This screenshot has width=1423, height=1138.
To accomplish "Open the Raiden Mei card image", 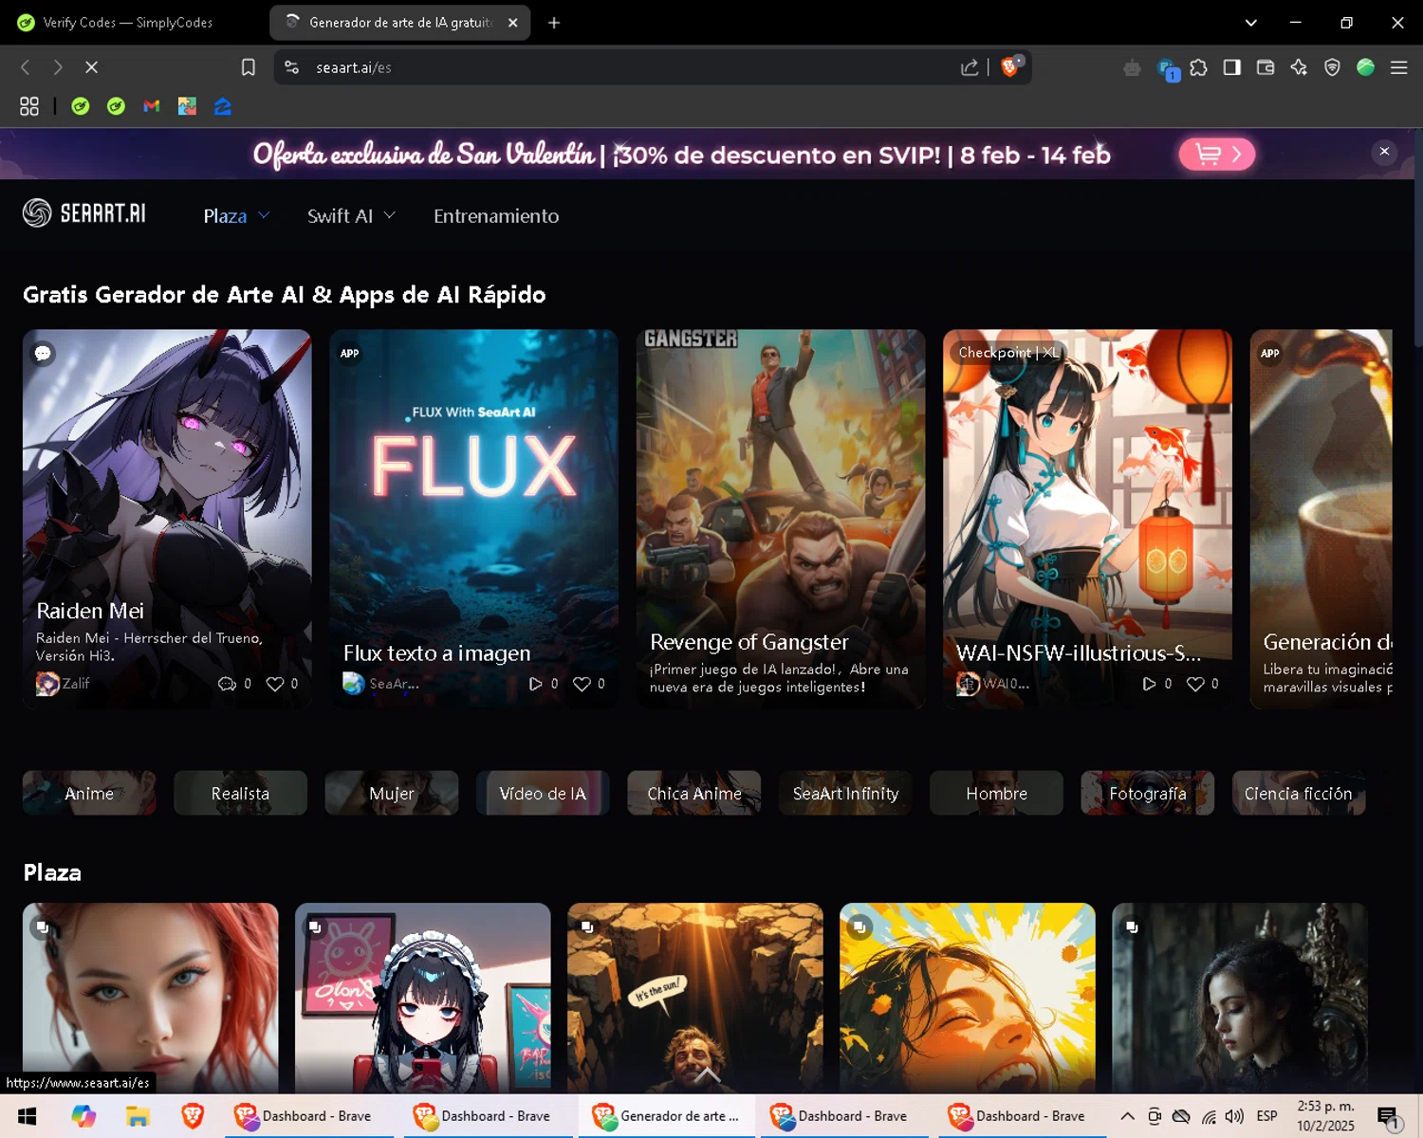I will 167,519.
